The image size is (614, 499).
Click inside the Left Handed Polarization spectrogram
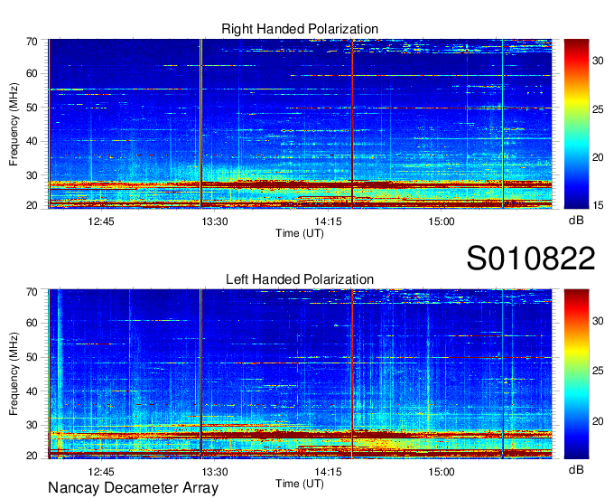coord(300,374)
